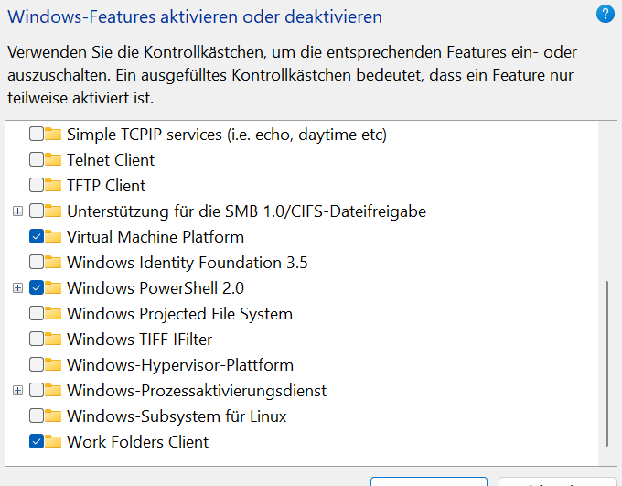
Task: Disable Windows PowerShell 2.0 checkbox
Action: coord(36,288)
